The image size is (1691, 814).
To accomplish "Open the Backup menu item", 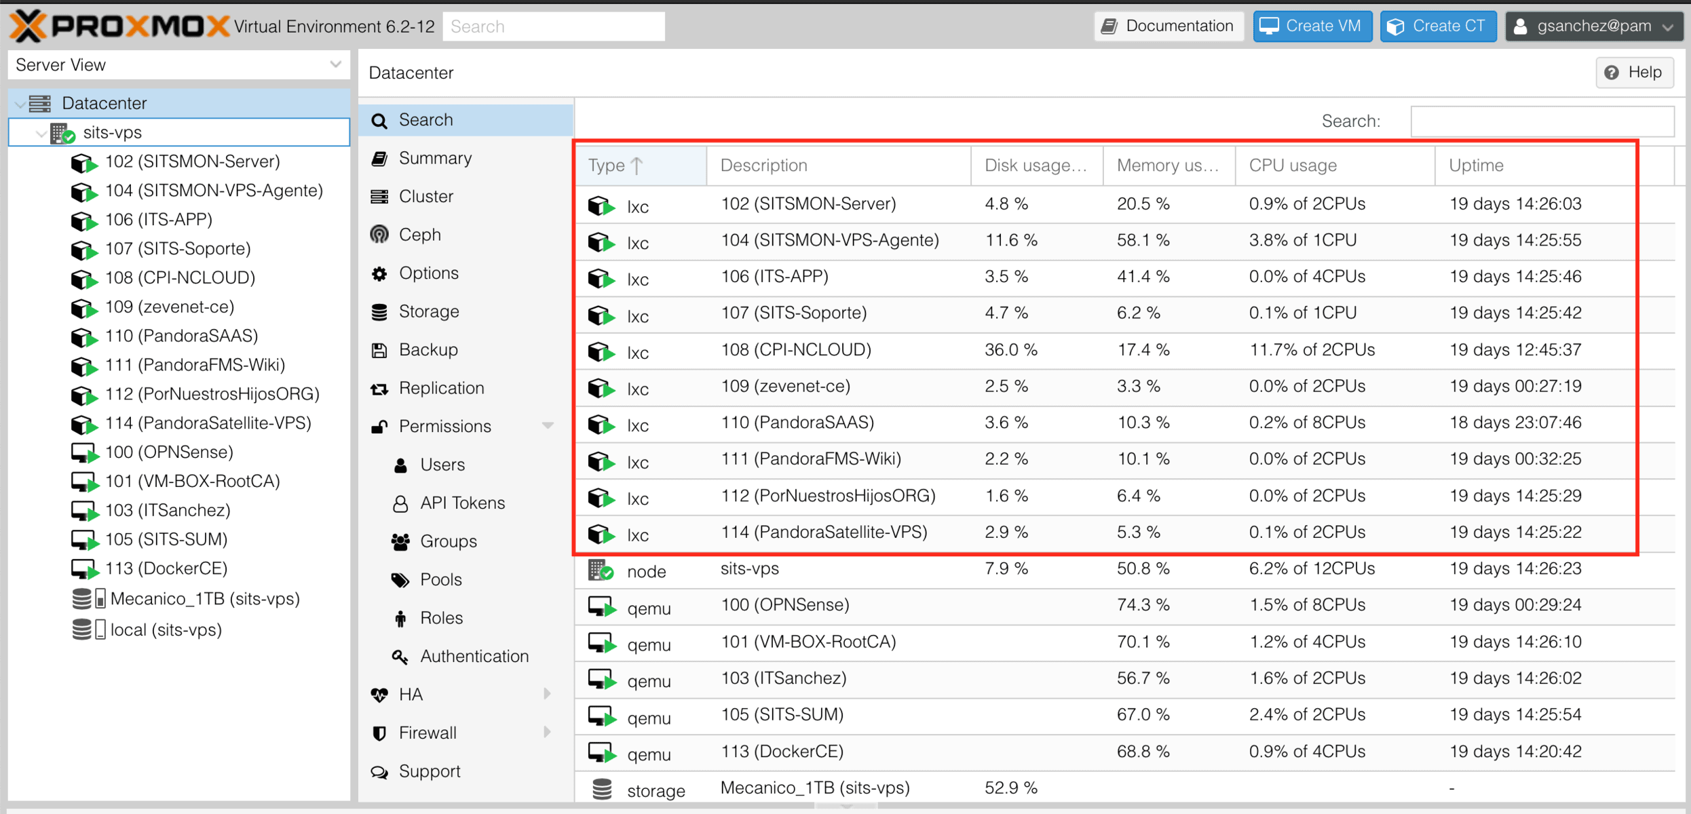I will point(465,350).
